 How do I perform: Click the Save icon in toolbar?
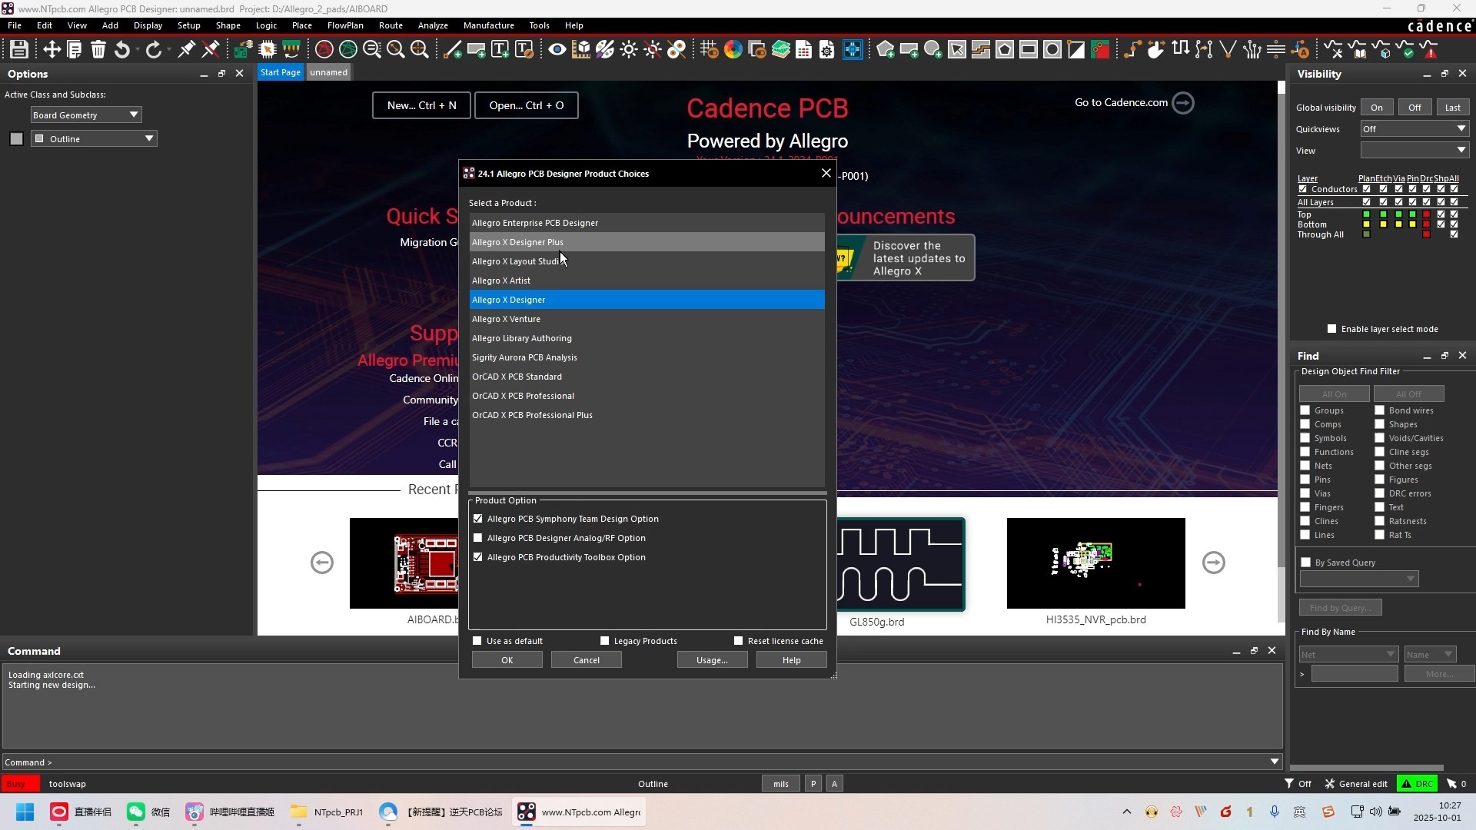[19, 50]
